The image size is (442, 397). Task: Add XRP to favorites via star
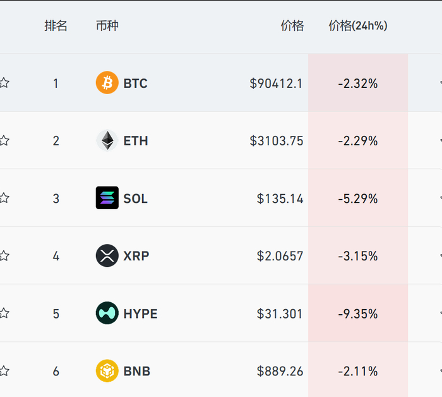pos(4,255)
